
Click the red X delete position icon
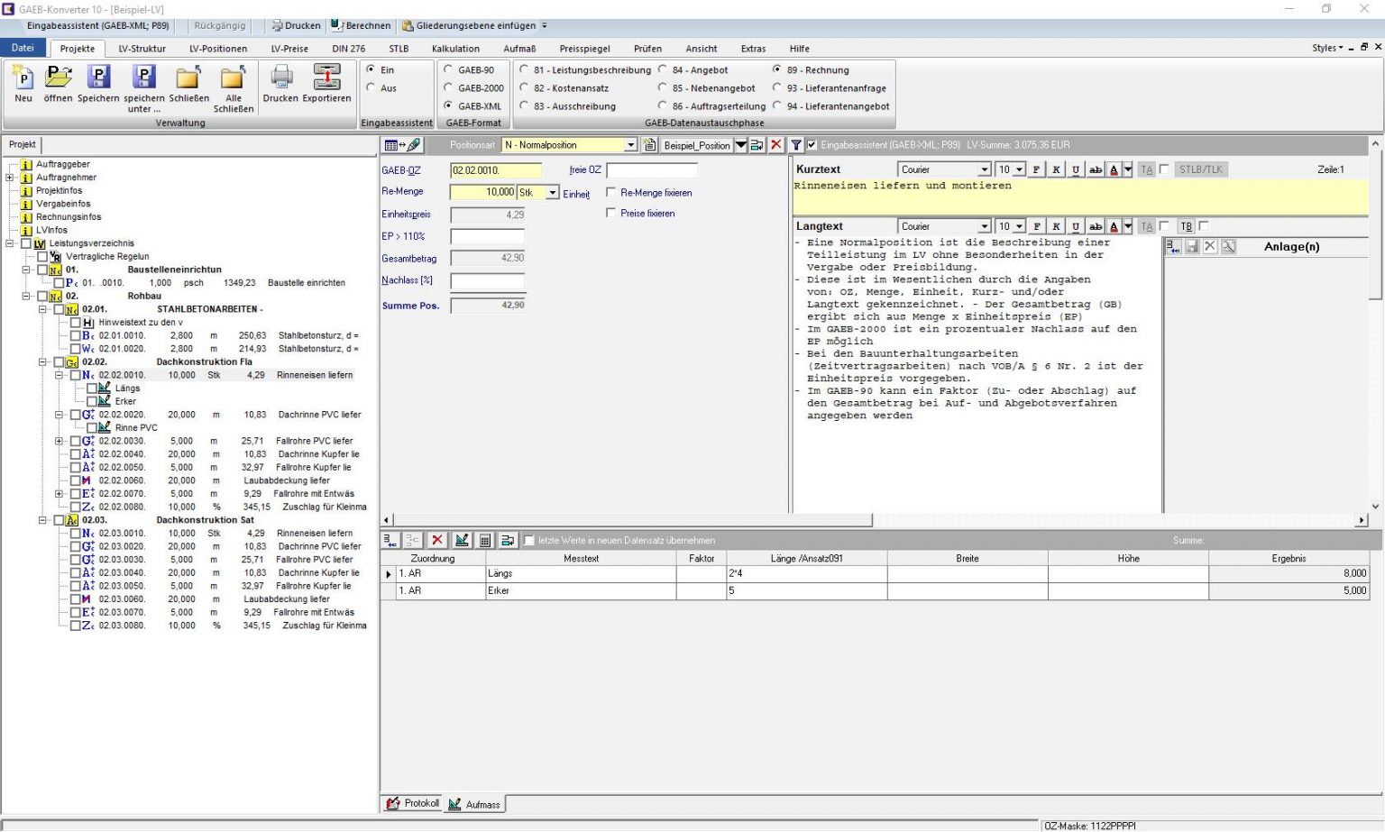pos(775,145)
